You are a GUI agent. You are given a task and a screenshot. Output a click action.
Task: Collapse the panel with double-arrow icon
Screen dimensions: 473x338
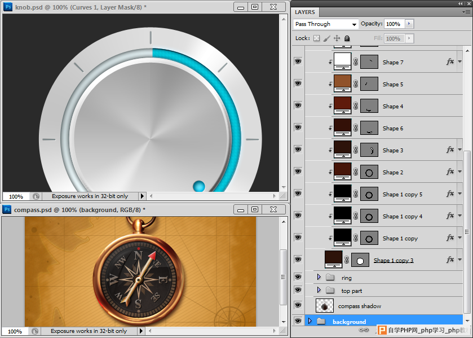[x=461, y=3]
